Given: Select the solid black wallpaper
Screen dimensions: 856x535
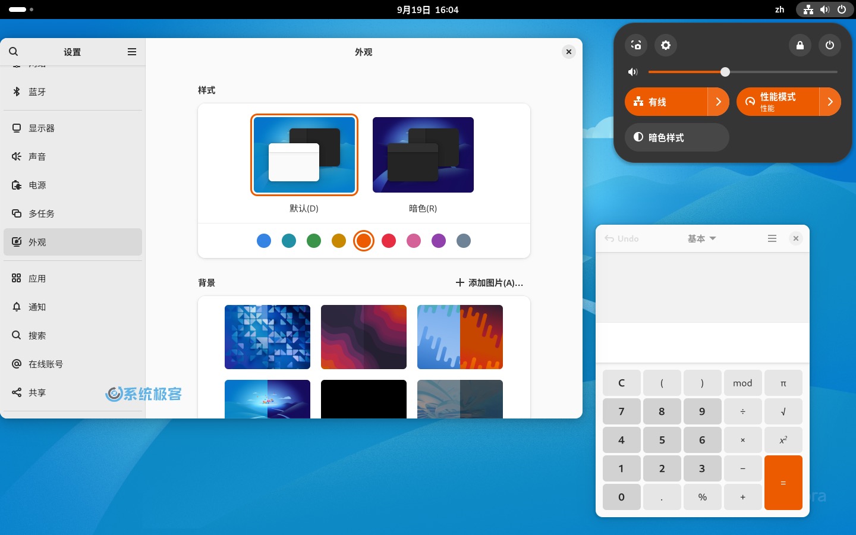Looking at the screenshot, I should coord(364,399).
